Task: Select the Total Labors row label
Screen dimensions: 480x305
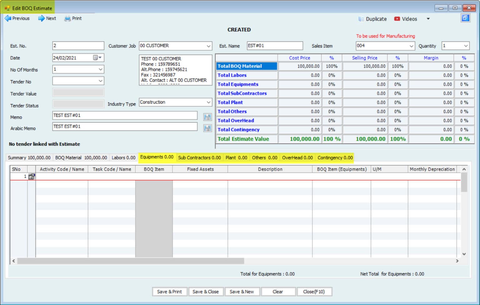Action: click(x=232, y=75)
